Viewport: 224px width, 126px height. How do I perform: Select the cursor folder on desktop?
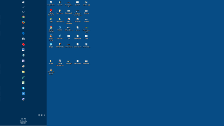[78, 29]
